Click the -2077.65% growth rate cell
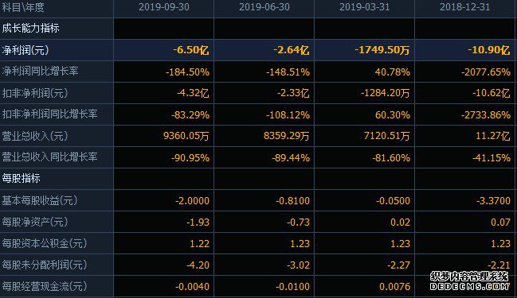Image resolution: width=517 pixels, height=298 pixels. coord(486,72)
